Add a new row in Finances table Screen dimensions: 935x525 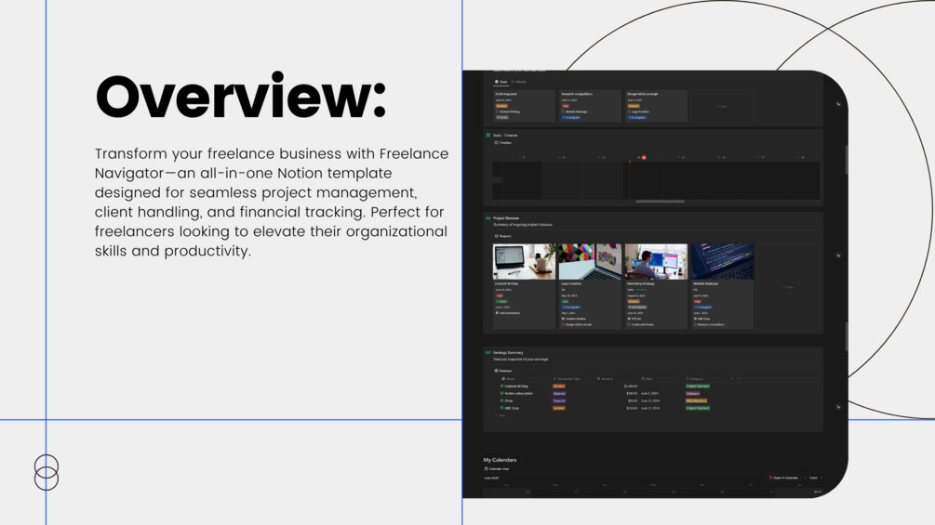pos(501,415)
